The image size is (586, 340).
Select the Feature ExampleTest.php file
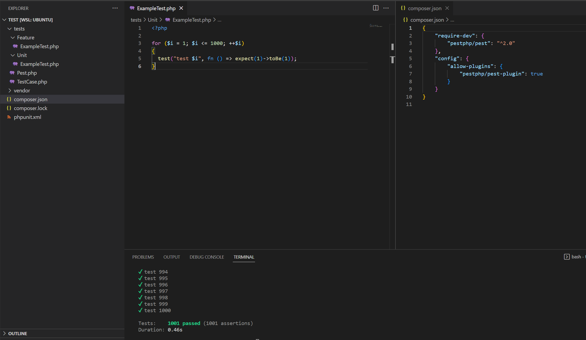[40, 46]
